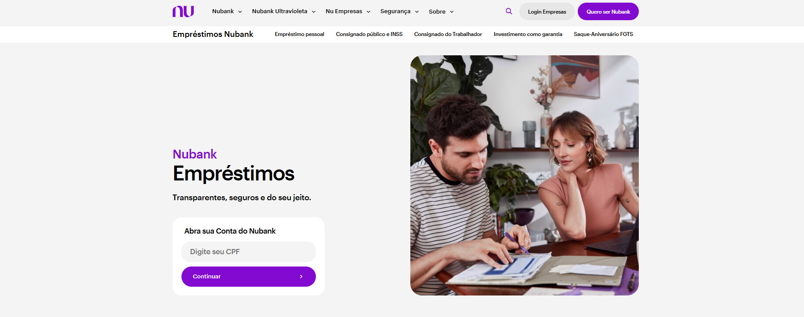The height and width of the screenshot is (317, 804).
Task: Go to Consignado público e INSS
Action: (369, 34)
